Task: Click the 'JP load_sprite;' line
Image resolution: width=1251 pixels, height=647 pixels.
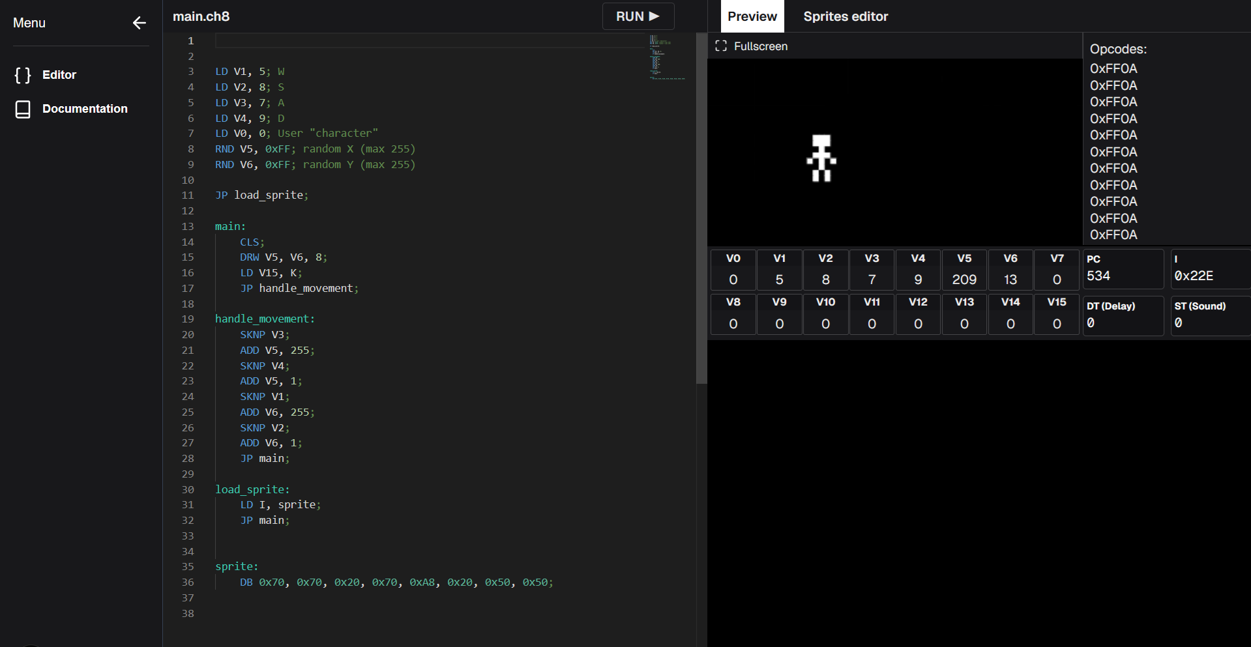Action: [x=262, y=195]
